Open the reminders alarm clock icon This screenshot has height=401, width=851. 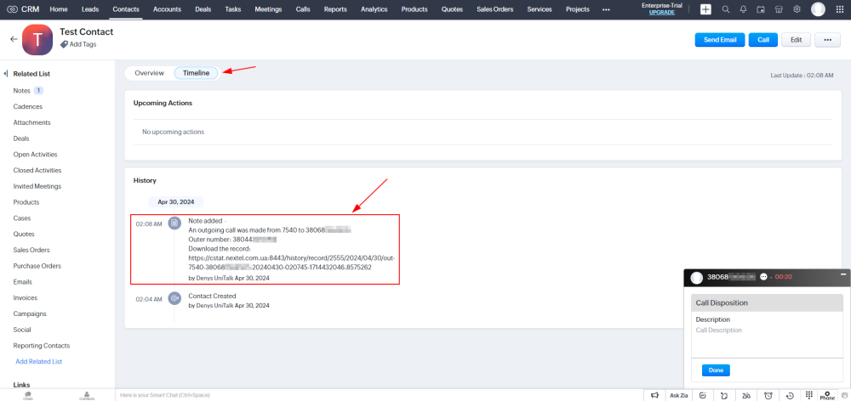pos(768,395)
